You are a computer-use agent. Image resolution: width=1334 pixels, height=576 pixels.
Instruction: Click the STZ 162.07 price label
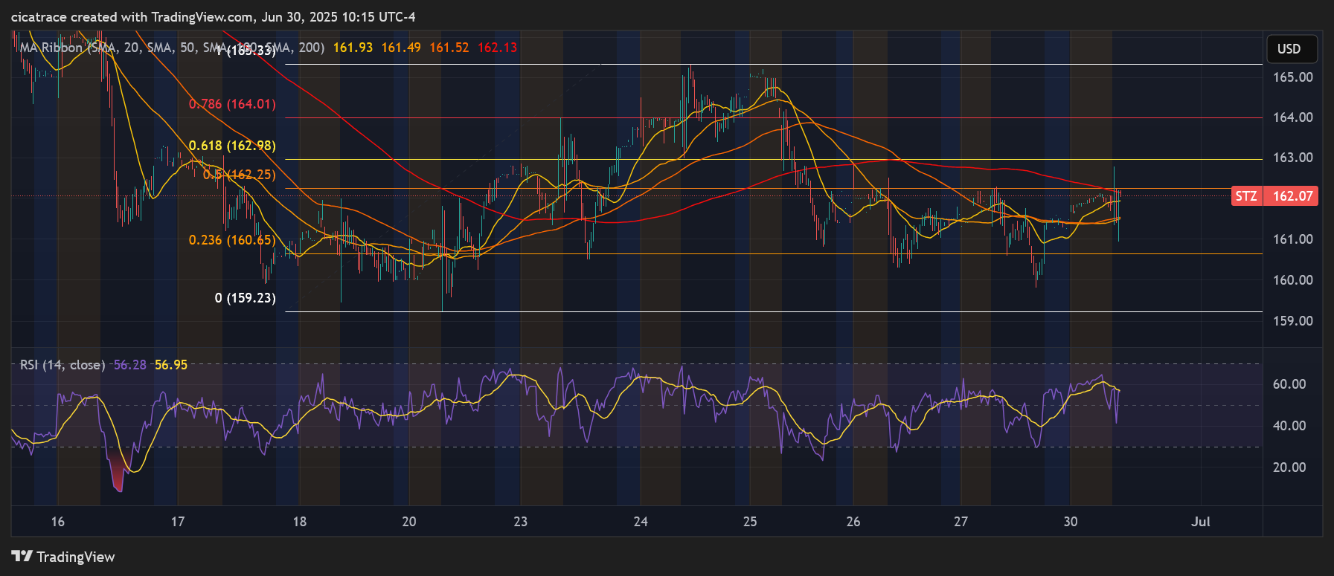1274,196
